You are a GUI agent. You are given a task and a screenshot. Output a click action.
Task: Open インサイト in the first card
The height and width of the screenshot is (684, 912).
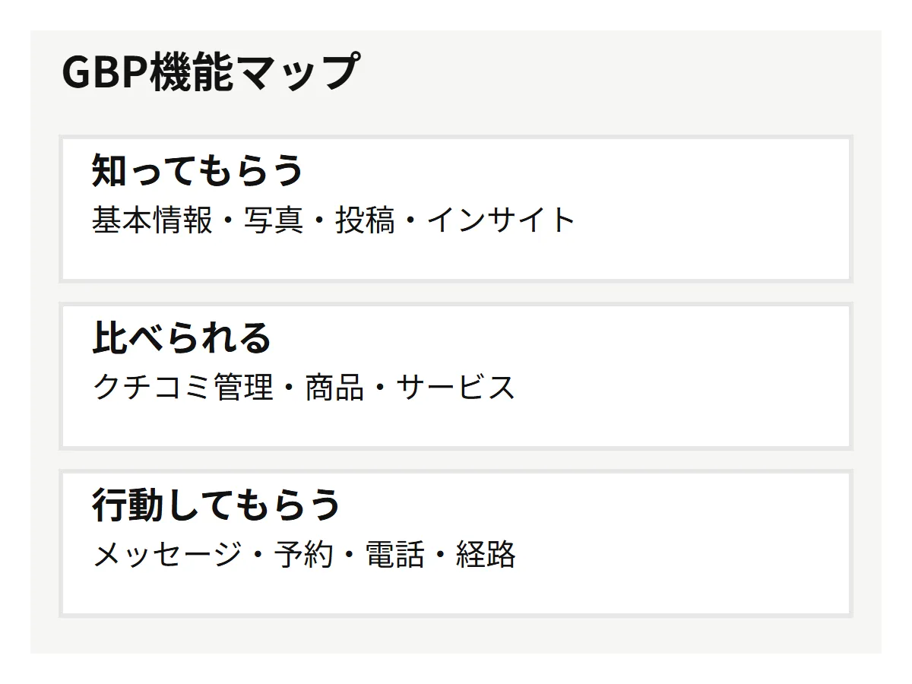(501, 220)
